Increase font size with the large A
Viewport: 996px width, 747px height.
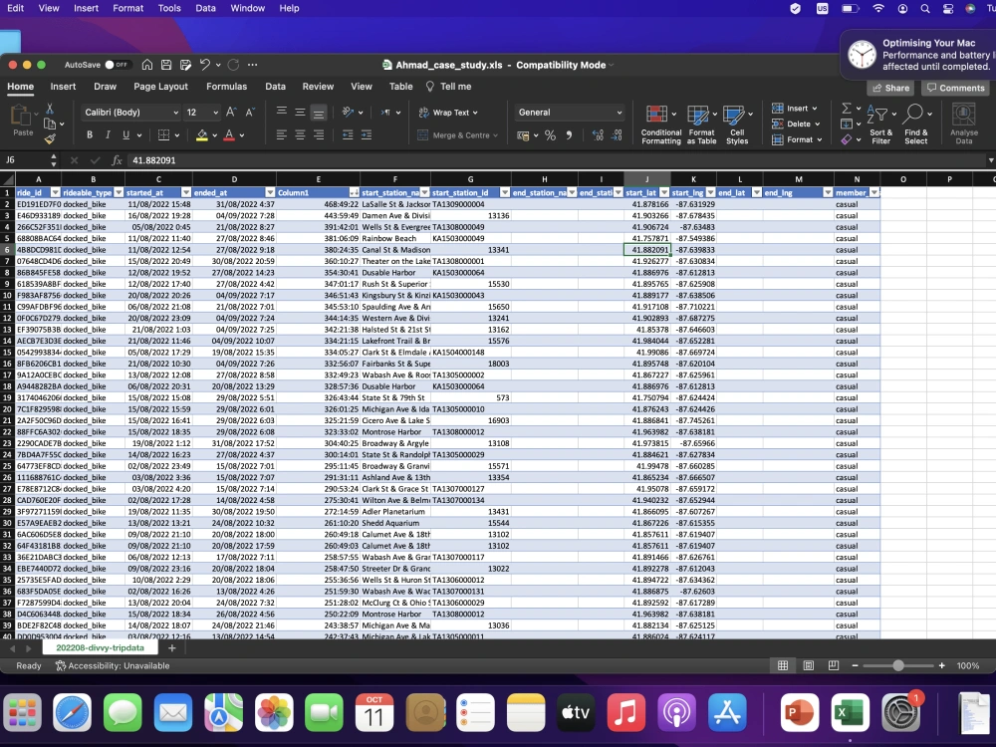(x=231, y=112)
